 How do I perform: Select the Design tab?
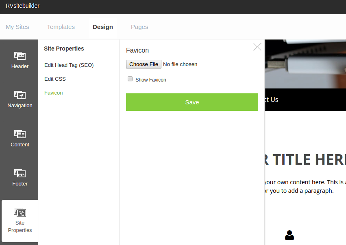click(x=103, y=27)
